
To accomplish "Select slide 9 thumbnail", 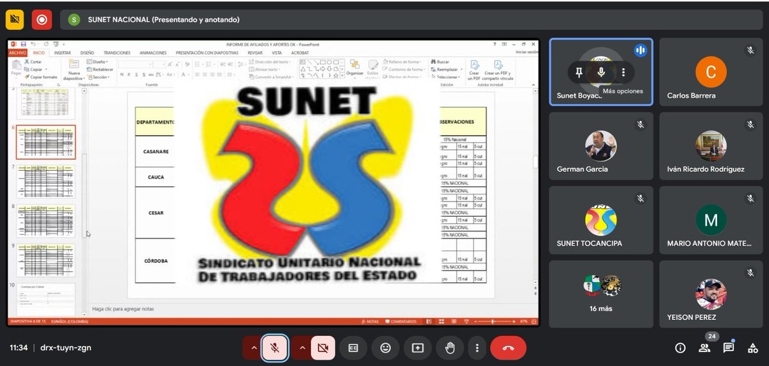I will pos(45,260).
